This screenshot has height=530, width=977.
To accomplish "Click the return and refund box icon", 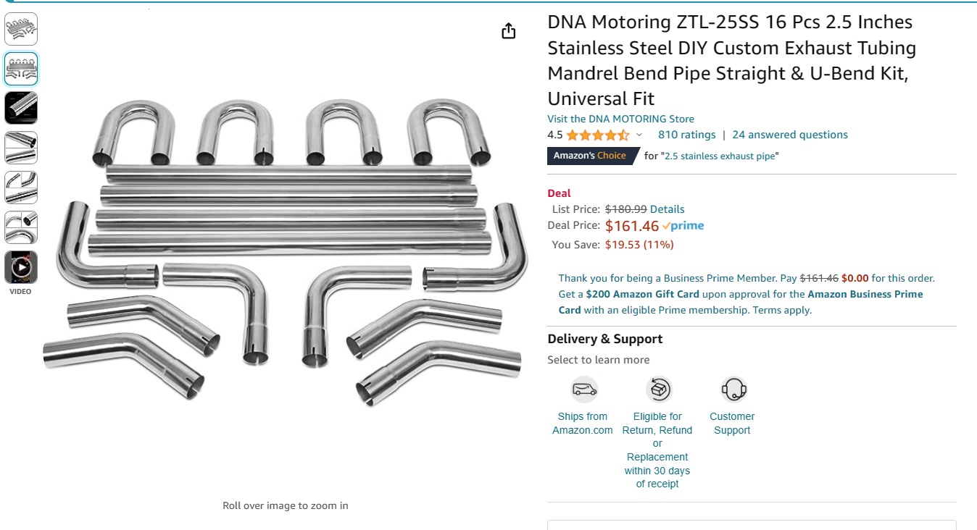I will (x=659, y=390).
